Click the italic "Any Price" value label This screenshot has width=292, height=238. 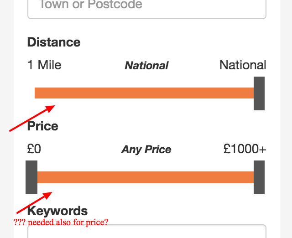pos(146,150)
